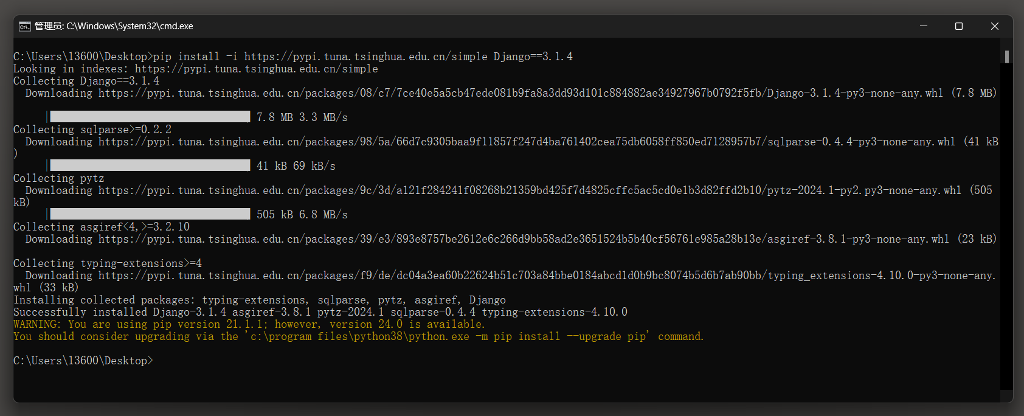The image size is (1024, 416).
Task: Click the '505 kB 6.8 MB/s' speed text
Action: (x=302, y=215)
